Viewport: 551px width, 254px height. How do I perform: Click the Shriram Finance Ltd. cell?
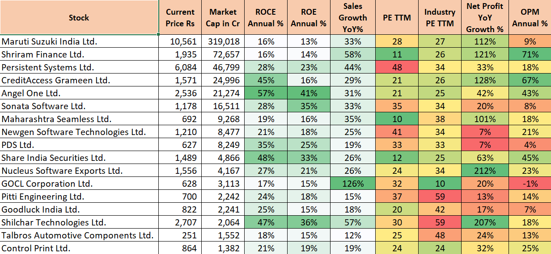click(x=80, y=55)
